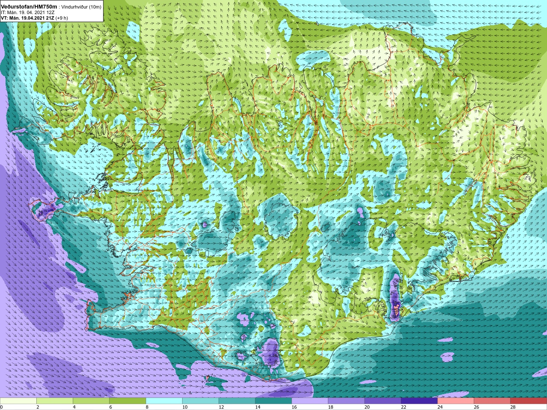547x410 pixels.
Task: Select the "IT: Mán. 19. 04. 2021 12Z" line
Action: pyautogui.click(x=27, y=12)
